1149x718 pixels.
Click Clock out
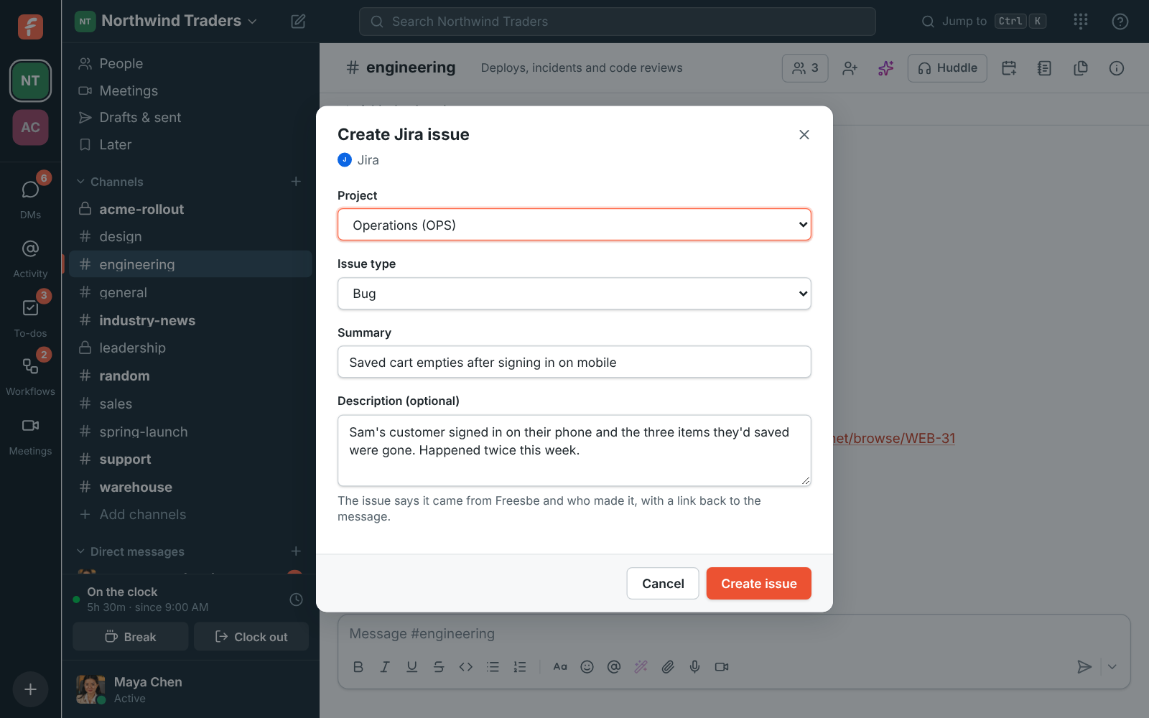[x=251, y=637]
